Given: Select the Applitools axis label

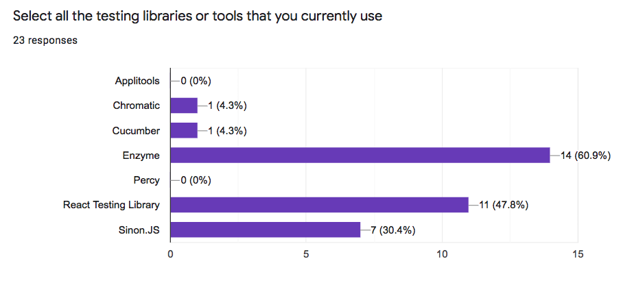Looking at the screenshot, I should [x=137, y=81].
